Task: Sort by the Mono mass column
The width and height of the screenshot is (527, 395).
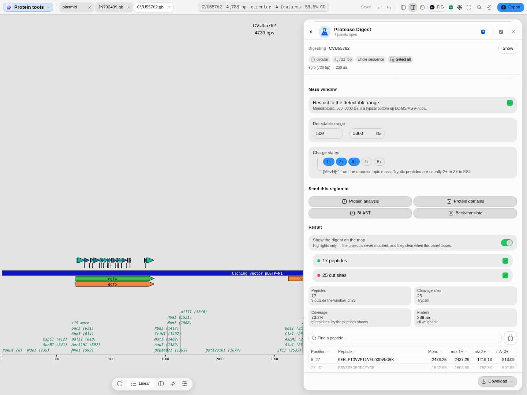Action: 435,351
